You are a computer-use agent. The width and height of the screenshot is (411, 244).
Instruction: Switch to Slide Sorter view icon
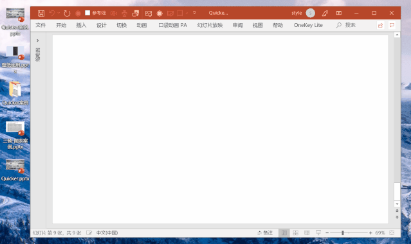295,232
